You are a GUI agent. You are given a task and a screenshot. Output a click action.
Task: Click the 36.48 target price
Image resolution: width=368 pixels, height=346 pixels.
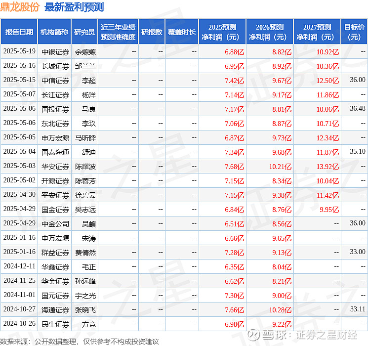(358, 109)
